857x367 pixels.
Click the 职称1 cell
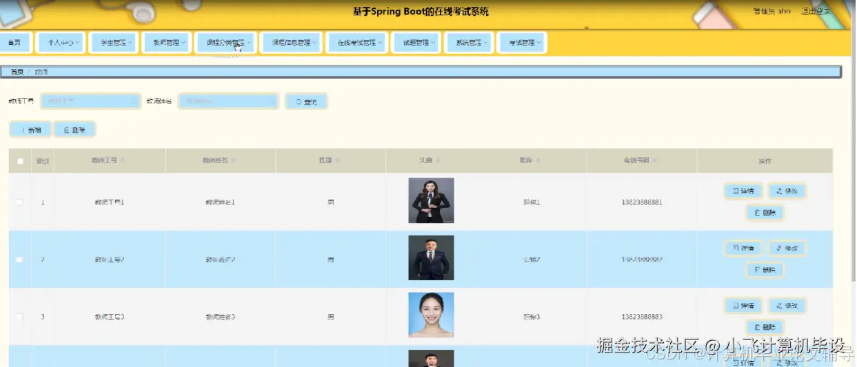coord(531,202)
